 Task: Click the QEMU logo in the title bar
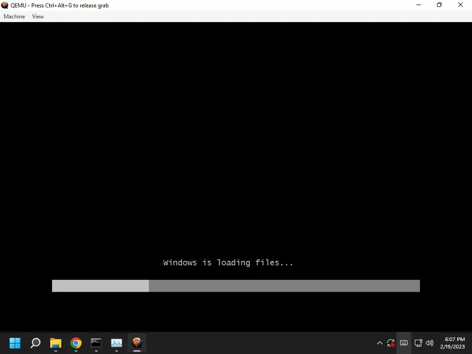[x=5, y=5]
